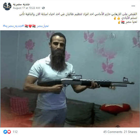Open the August 17 at 10:22 AM timestamp
Image resolution: width=140 pixels, height=135 pixels.
[26, 8]
